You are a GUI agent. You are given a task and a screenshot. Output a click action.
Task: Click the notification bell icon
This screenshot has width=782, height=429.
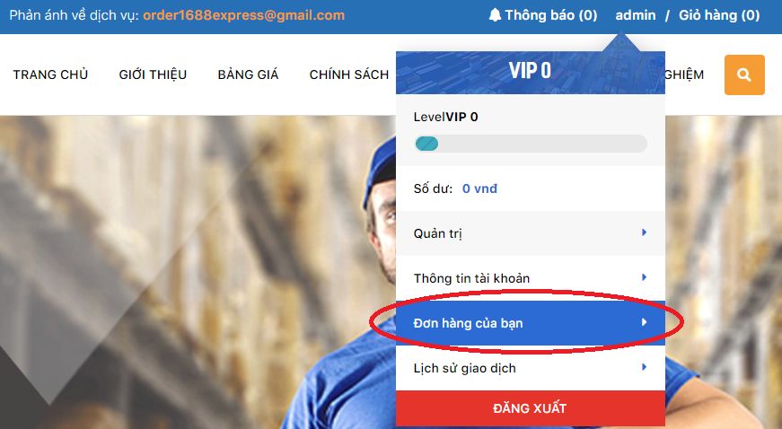(495, 15)
